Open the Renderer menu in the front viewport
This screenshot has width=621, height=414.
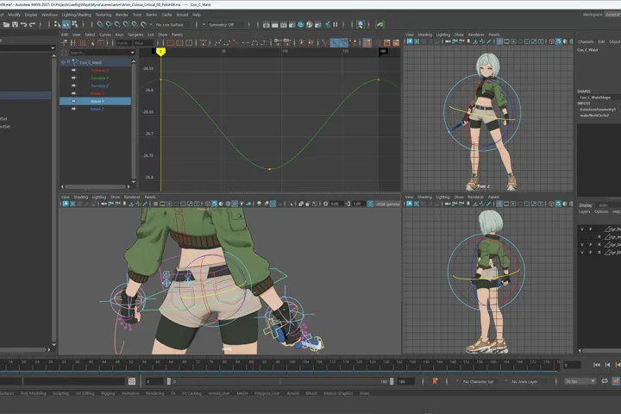476,34
